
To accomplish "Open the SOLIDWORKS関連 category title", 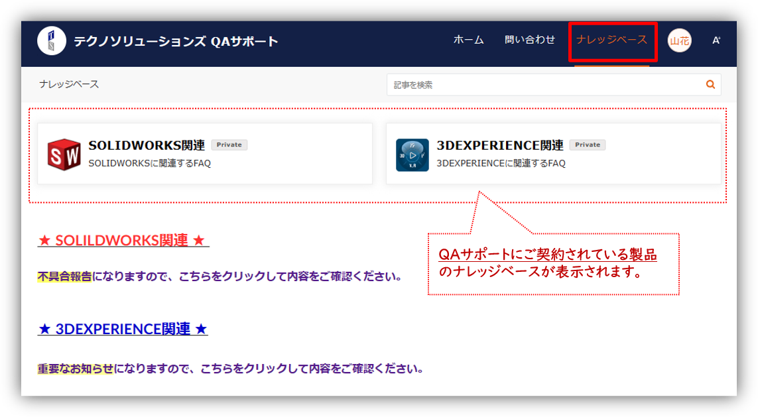I will [x=147, y=145].
